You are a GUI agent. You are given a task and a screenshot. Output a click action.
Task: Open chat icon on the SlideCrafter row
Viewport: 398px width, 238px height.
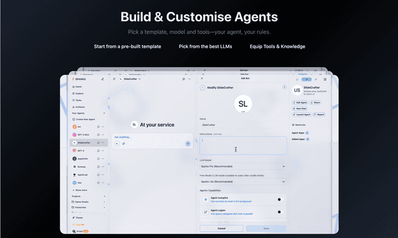98,142
